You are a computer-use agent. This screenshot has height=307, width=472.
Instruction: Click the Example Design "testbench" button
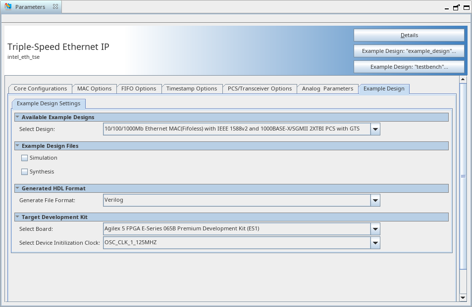(x=409, y=67)
